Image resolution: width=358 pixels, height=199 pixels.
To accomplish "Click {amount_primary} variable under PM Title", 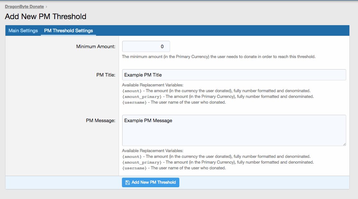I will coord(142,97).
